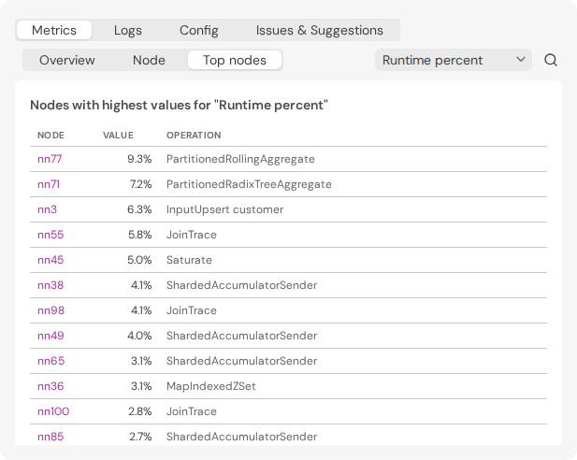The image size is (577, 460).
Task: Click the OPERATION column header
Action: pos(194,135)
